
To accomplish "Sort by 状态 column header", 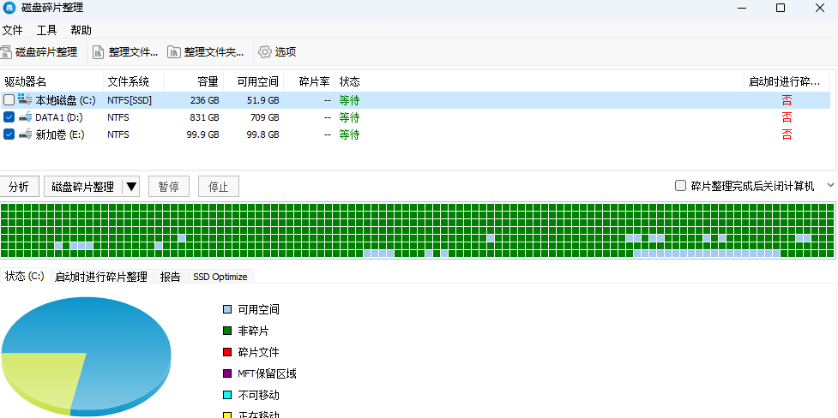I will click(540, 81).
